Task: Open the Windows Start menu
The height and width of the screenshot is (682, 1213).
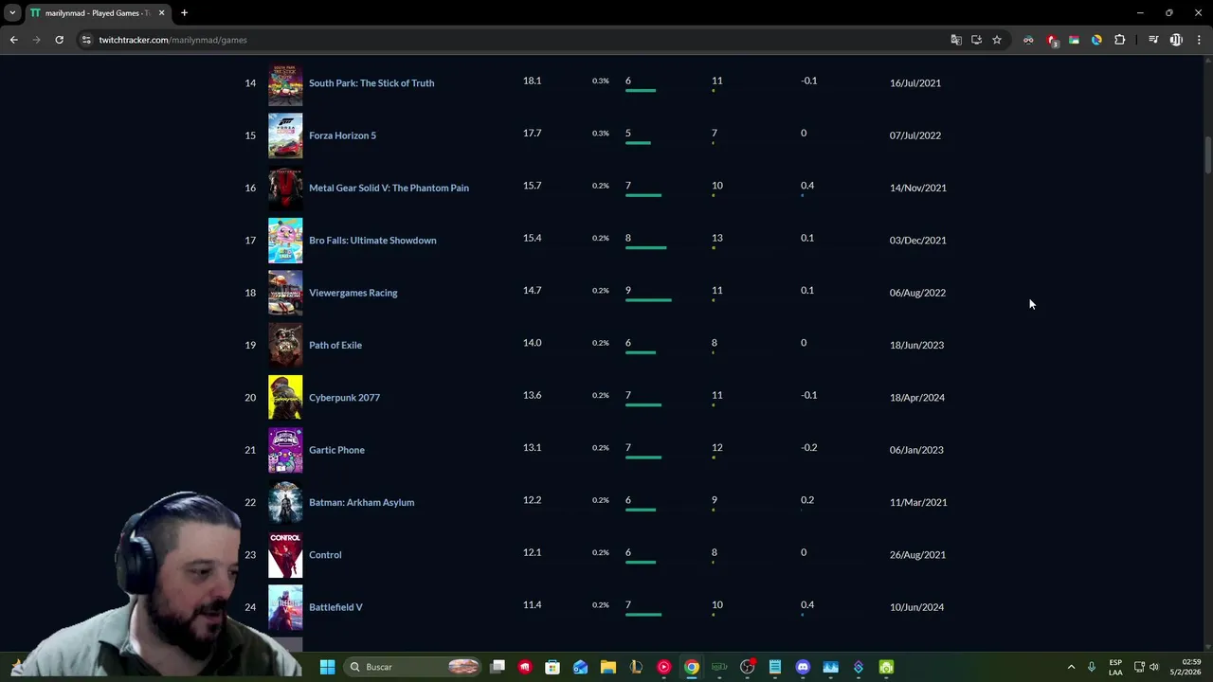Action: point(327,667)
